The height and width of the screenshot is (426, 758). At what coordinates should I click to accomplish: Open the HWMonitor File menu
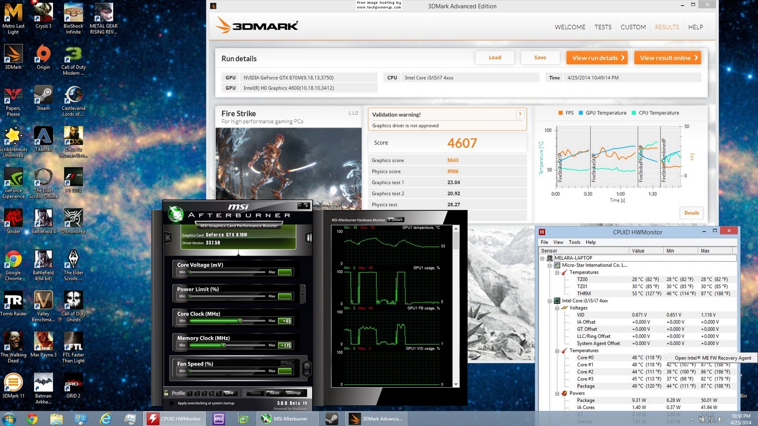544,242
